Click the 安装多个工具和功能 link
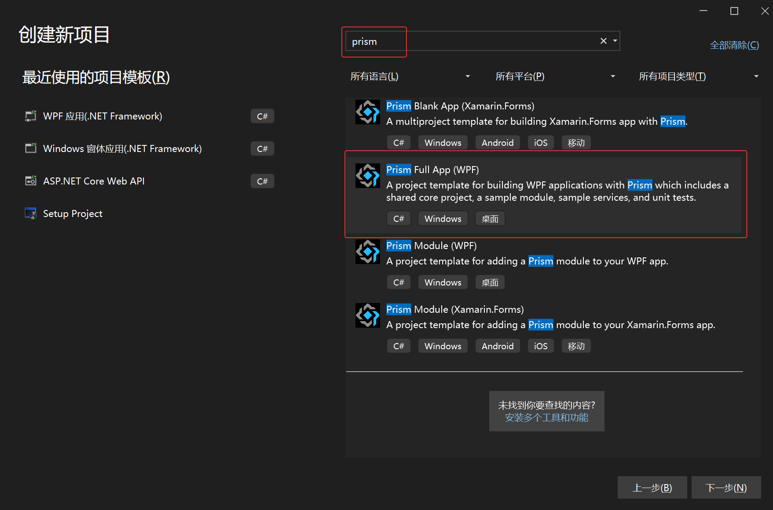This screenshot has width=773, height=510. pos(546,418)
